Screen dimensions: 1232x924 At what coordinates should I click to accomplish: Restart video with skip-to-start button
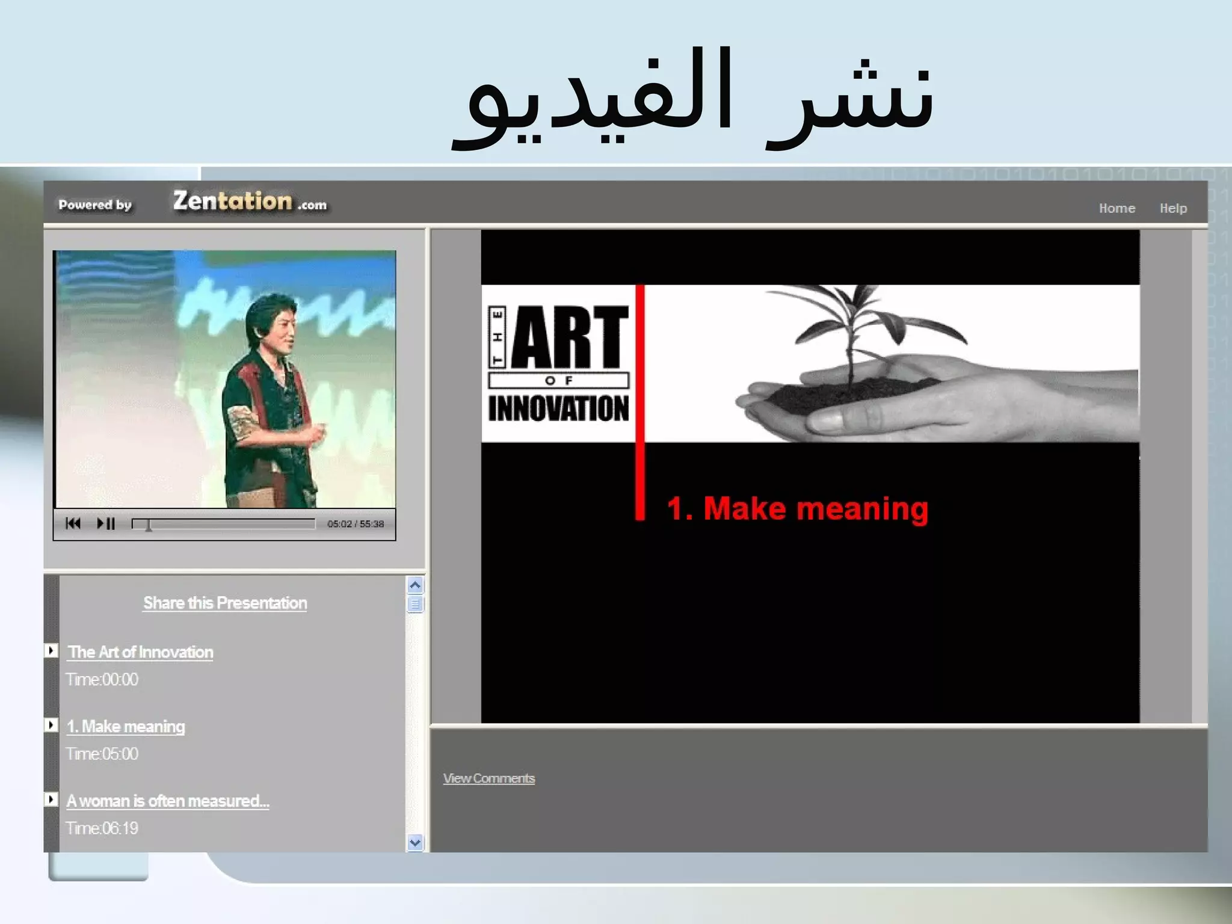point(73,523)
